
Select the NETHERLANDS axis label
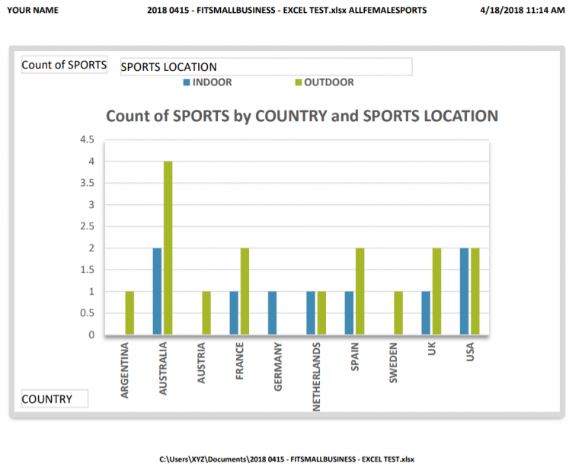pos(316,376)
